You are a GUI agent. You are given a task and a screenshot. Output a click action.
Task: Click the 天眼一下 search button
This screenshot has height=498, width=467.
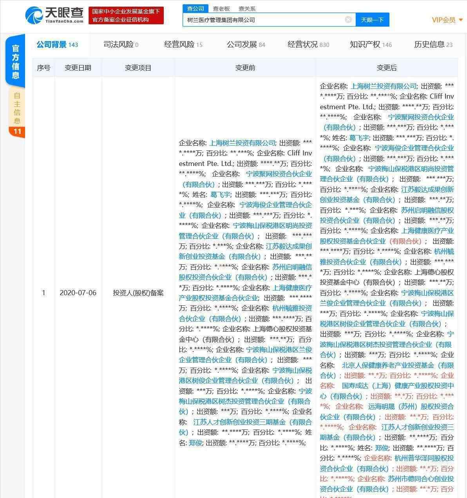tap(372, 20)
